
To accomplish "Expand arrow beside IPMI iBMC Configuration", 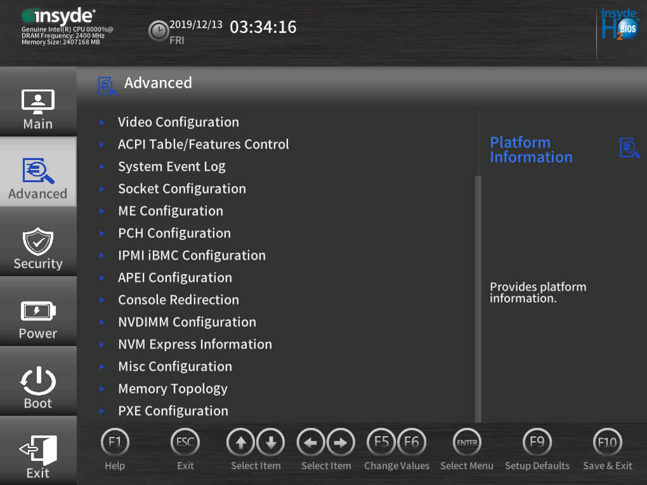I will 102,255.
